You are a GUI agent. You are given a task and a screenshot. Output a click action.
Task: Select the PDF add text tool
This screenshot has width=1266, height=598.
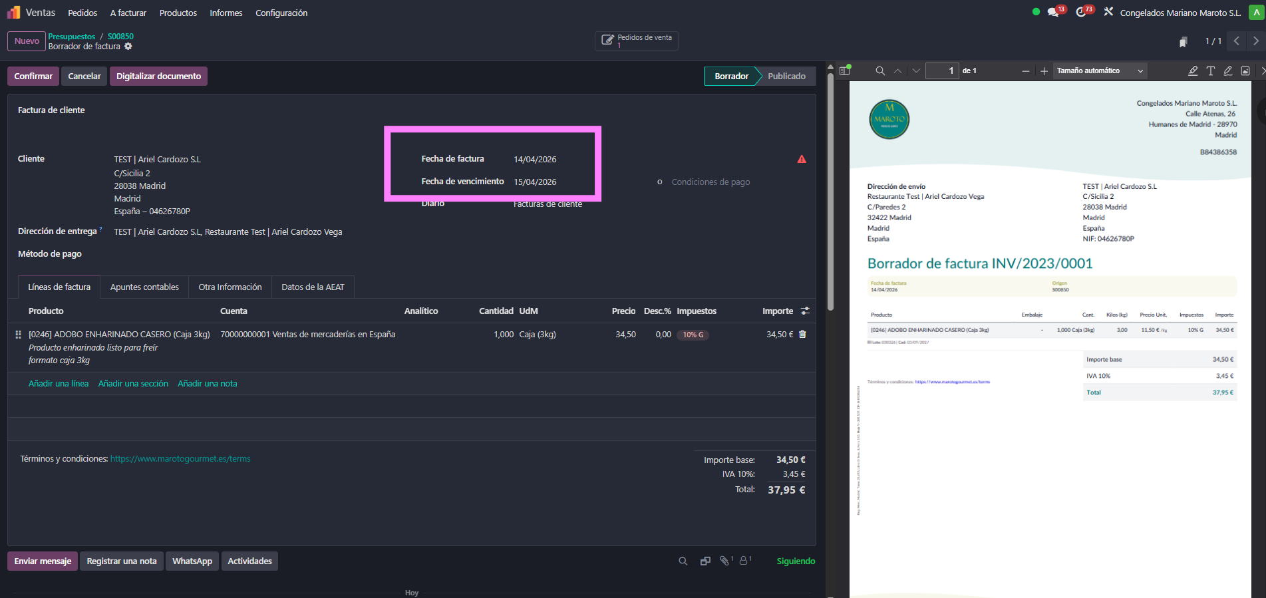coord(1210,71)
